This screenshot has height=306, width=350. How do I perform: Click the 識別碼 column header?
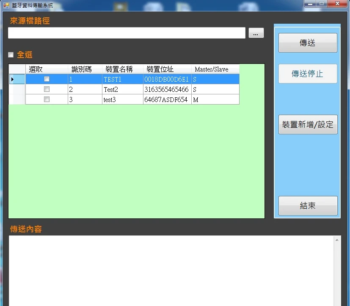point(85,69)
